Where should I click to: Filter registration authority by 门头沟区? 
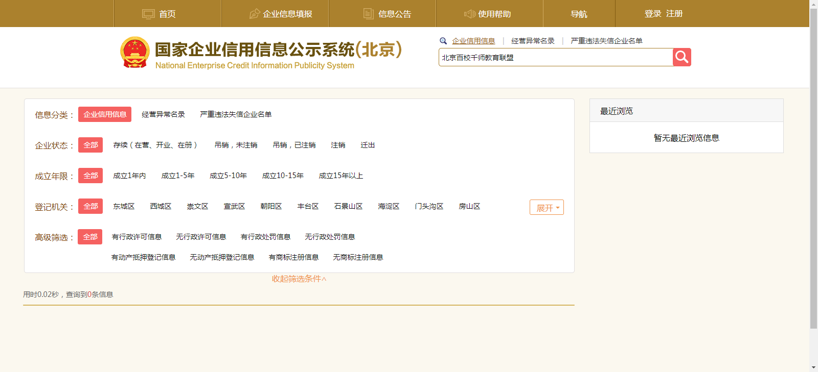coord(429,206)
